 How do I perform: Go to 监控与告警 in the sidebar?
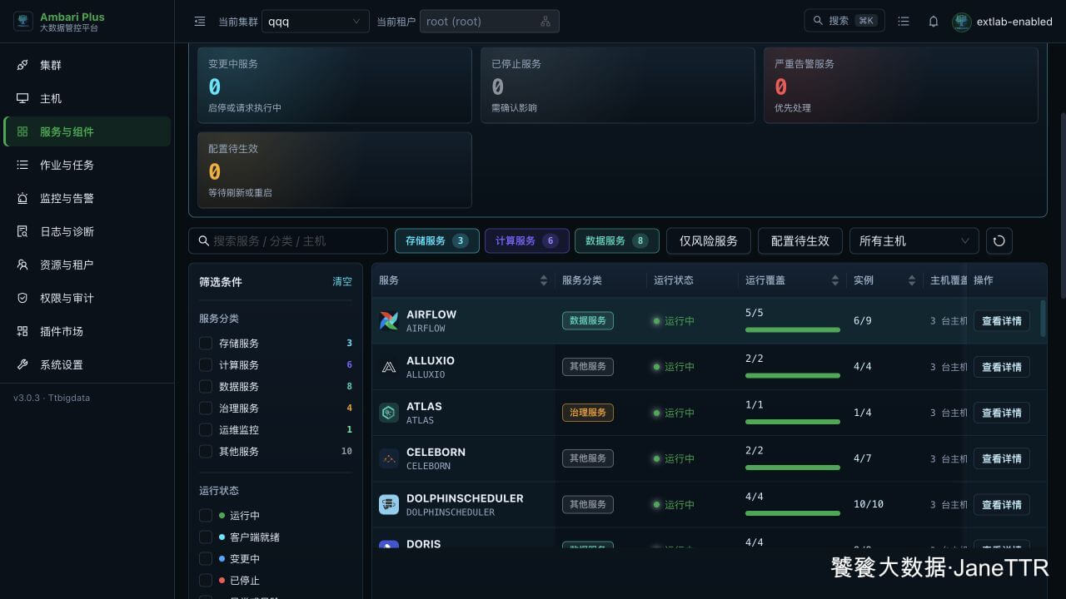[x=87, y=198]
